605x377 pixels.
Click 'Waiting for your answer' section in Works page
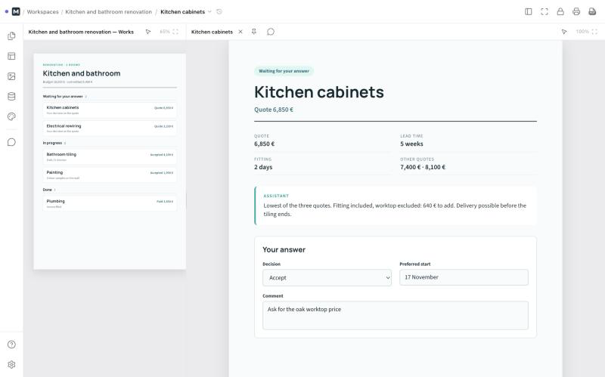(x=63, y=97)
